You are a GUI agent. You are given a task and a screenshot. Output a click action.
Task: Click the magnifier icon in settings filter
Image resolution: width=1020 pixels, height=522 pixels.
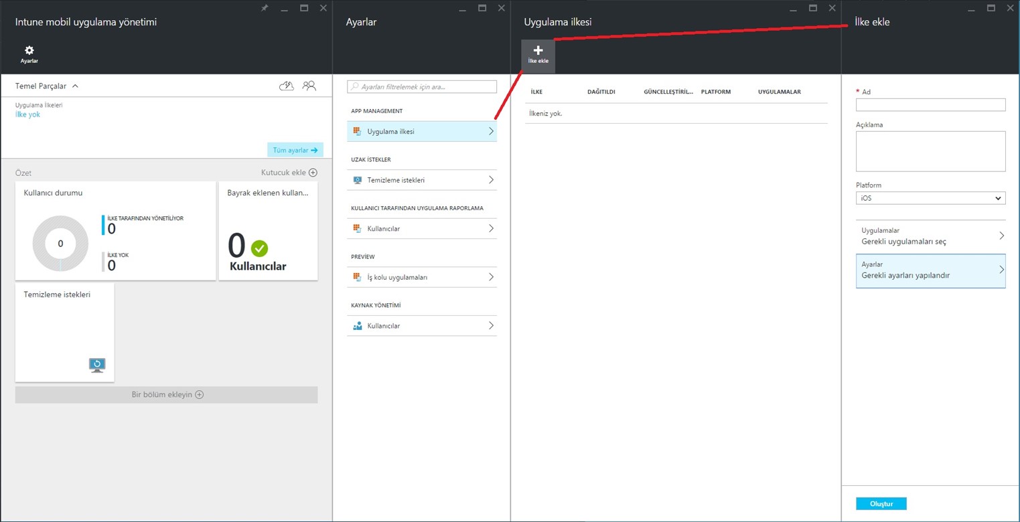[355, 86]
